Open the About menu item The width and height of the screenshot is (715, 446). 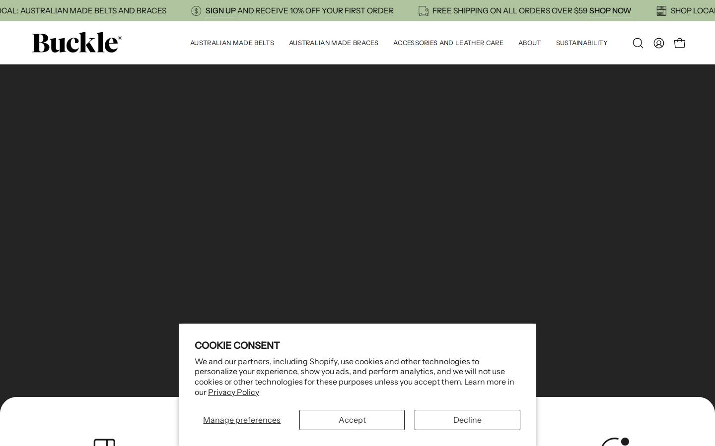tap(529, 43)
